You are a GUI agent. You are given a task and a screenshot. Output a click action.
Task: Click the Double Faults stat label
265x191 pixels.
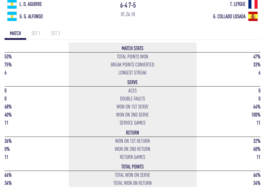click(132, 99)
